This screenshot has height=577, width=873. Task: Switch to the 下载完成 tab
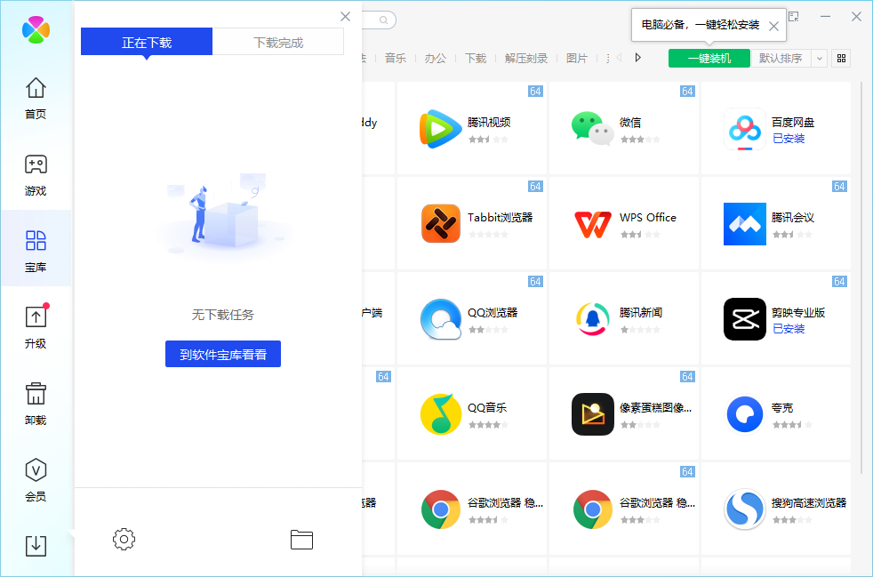click(278, 42)
